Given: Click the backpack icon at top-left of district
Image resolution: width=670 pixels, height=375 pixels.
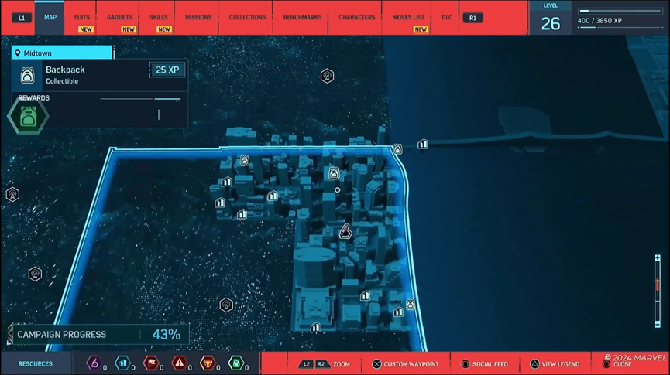Looking at the screenshot, I should coord(245,161).
